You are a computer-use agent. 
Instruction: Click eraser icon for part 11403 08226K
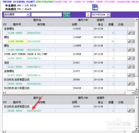pyautogui.click(x=130, y=50)
